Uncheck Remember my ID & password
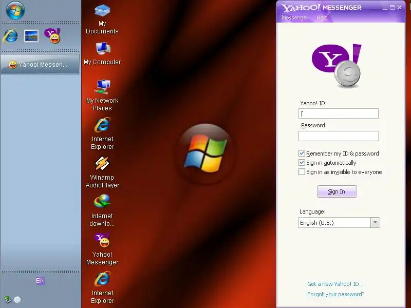This screenshot has width=411, height=308. click(x=302, y=153)
